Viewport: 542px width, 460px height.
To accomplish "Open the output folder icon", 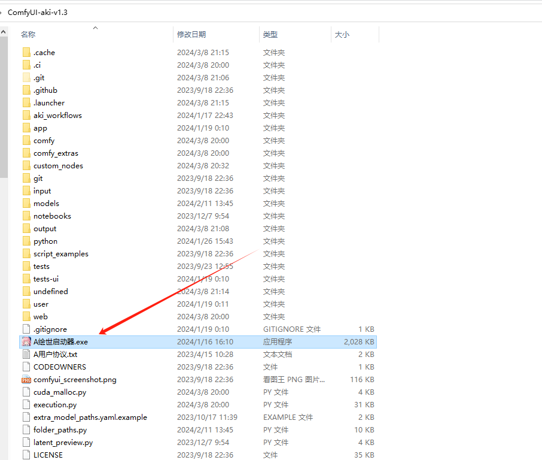I will click(x=27, y=228).
